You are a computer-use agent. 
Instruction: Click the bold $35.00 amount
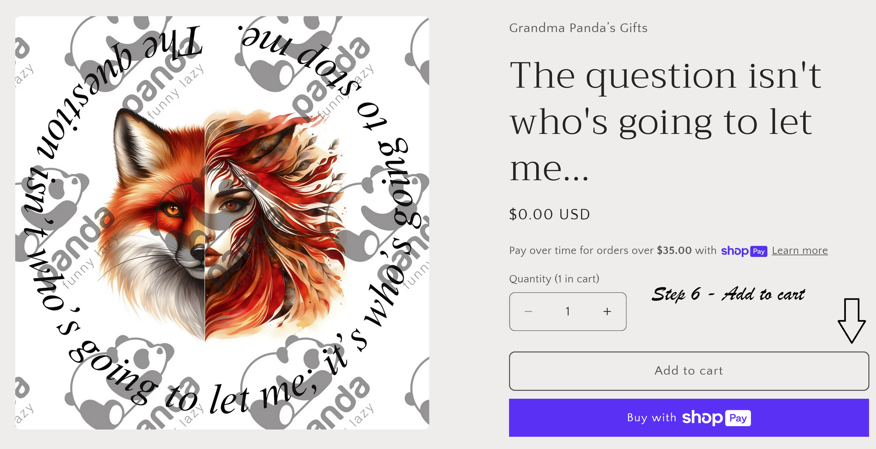[674, 250]
